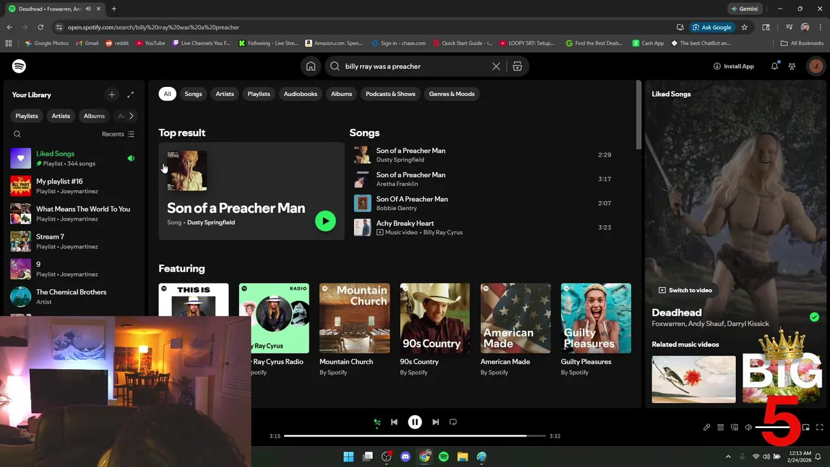Enter full screen player icon
This screenshot has height=467, width=830.
click(820, 427)
